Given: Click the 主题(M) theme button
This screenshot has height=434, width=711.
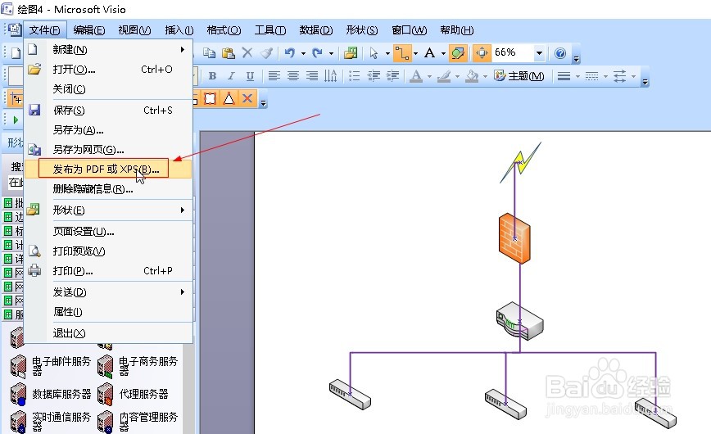Looking at the screenshot, I should (519, 75).
